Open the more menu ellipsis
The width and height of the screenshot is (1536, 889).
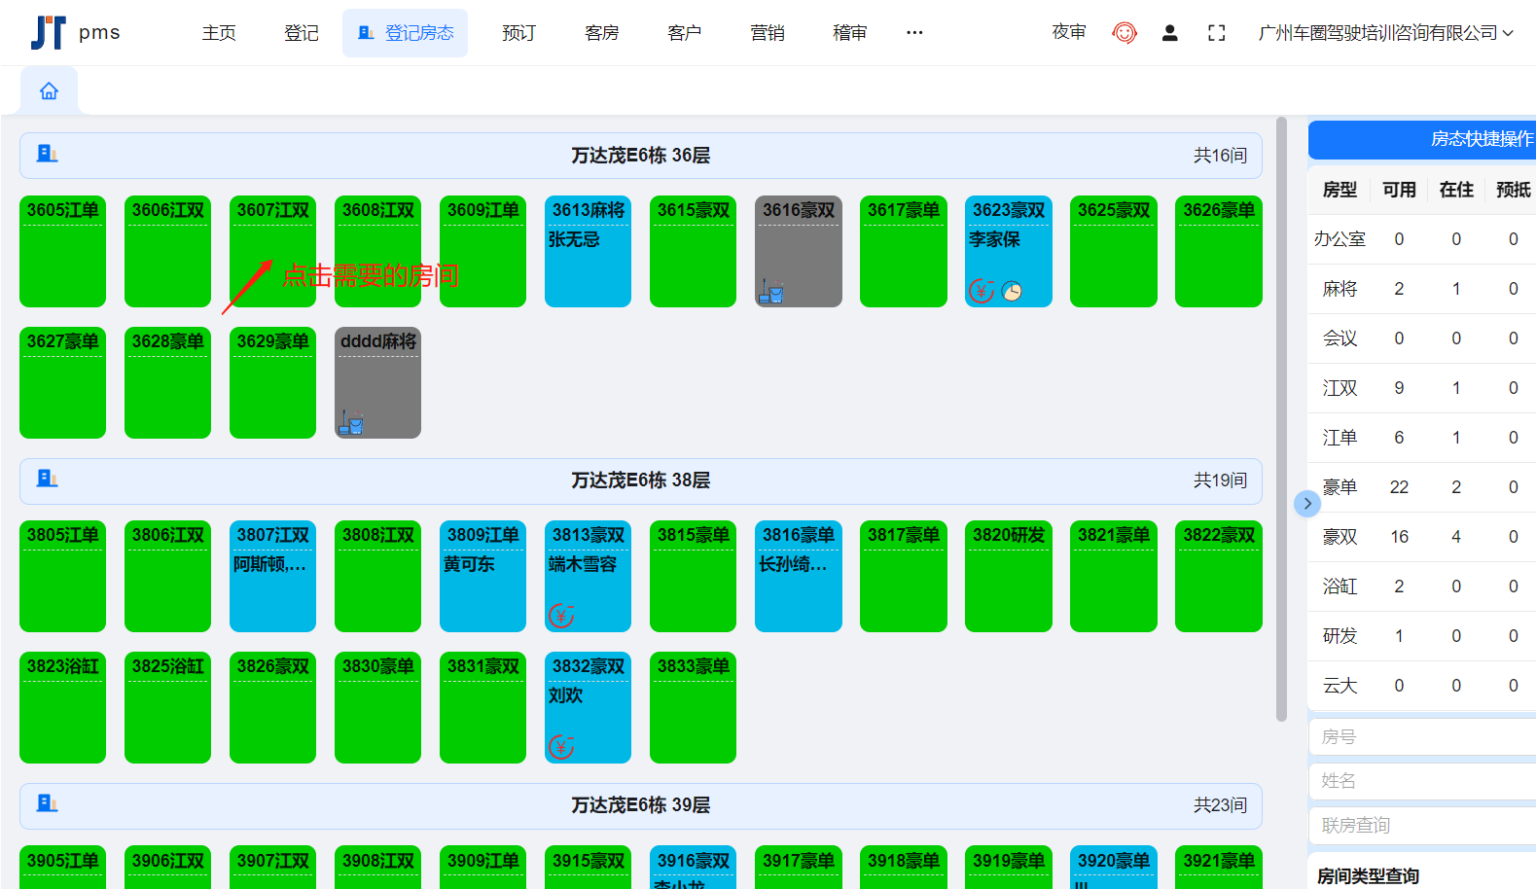914,33
